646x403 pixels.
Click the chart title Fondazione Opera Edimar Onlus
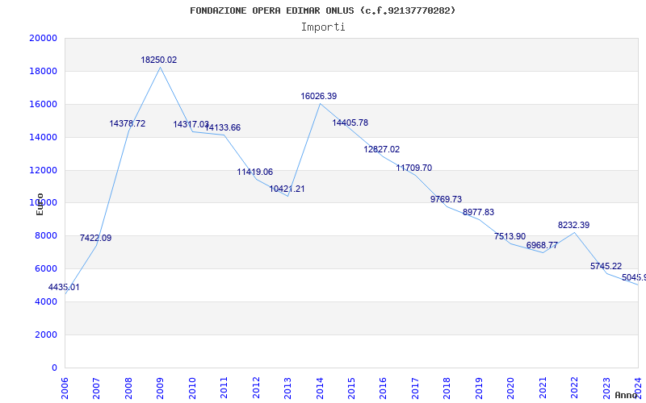(x=323, y=10)
